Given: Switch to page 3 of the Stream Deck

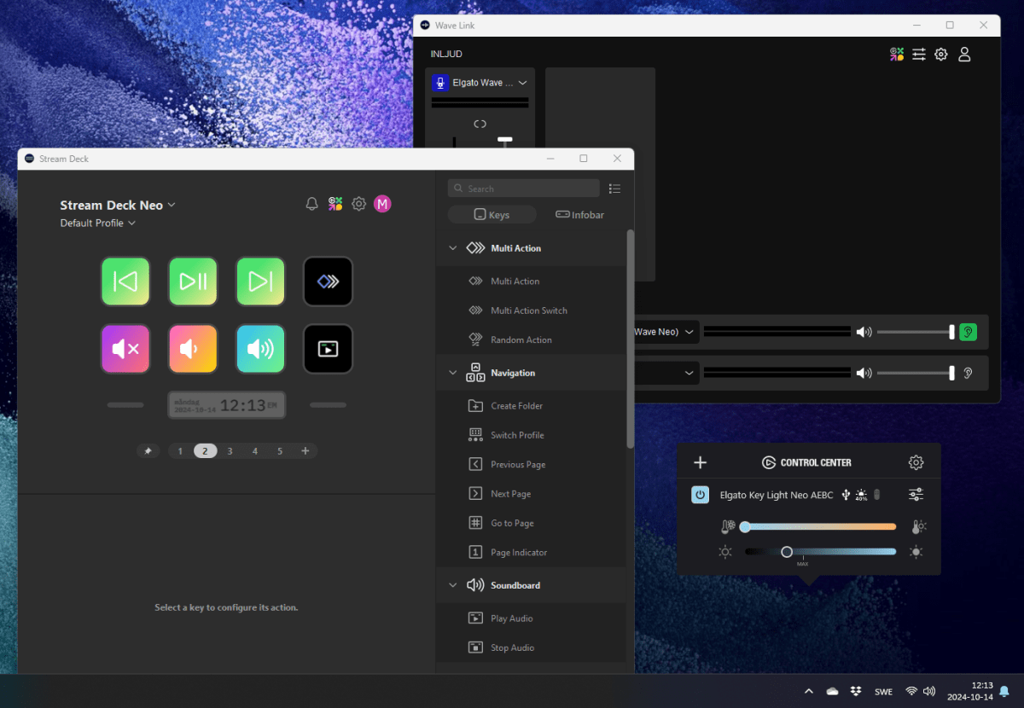Looking at the screenshot, I should pyautogui.click(x=230, y=450).
